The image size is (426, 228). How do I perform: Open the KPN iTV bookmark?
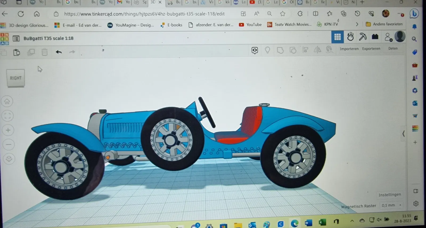click(327, 24)
